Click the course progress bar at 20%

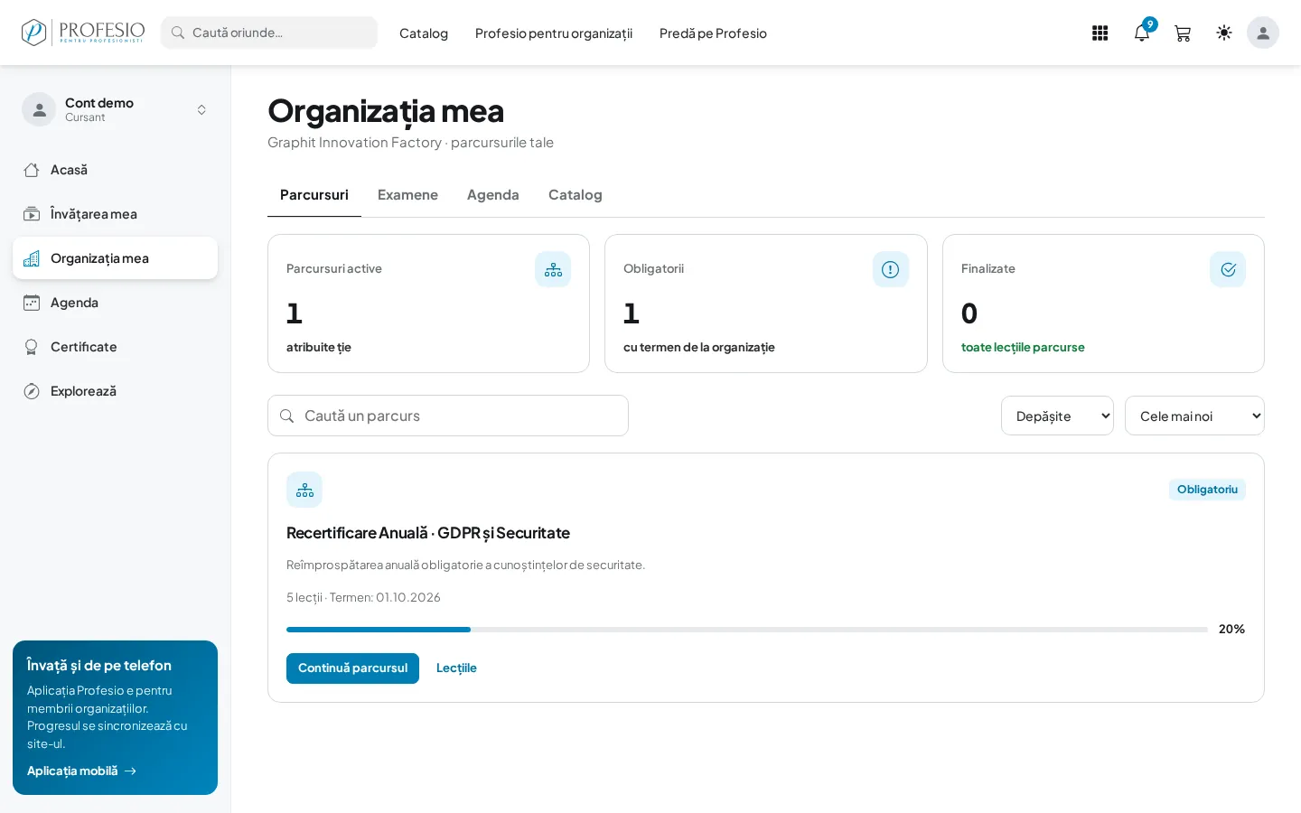pyautogui.click(x=747, y=630)
